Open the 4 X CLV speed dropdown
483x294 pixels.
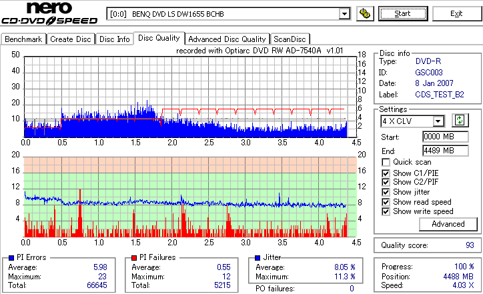(x=438, y=121)
